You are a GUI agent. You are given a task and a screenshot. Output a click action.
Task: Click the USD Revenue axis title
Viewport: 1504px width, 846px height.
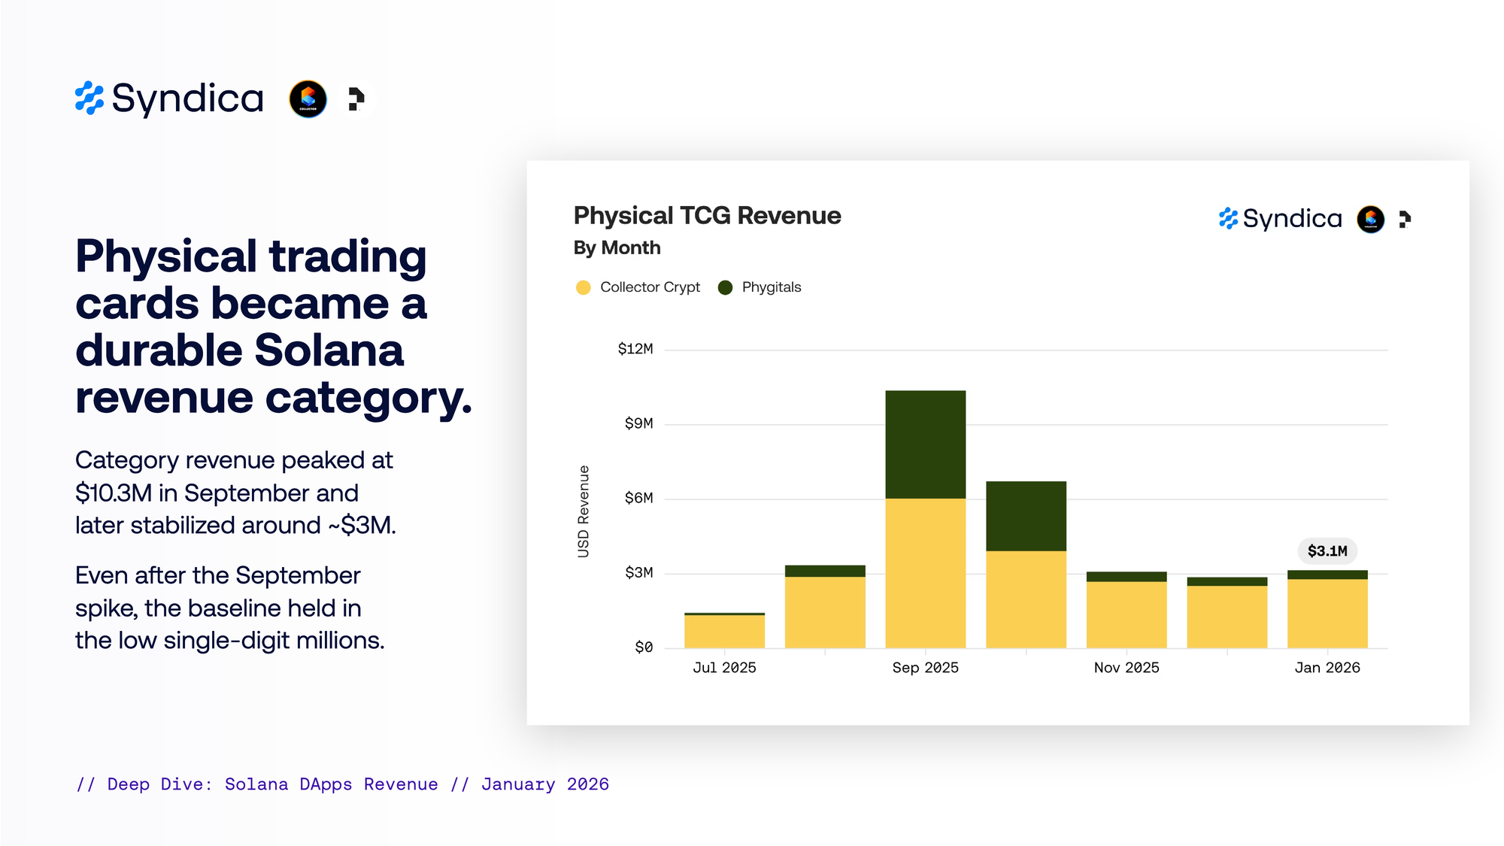point(584,511)
